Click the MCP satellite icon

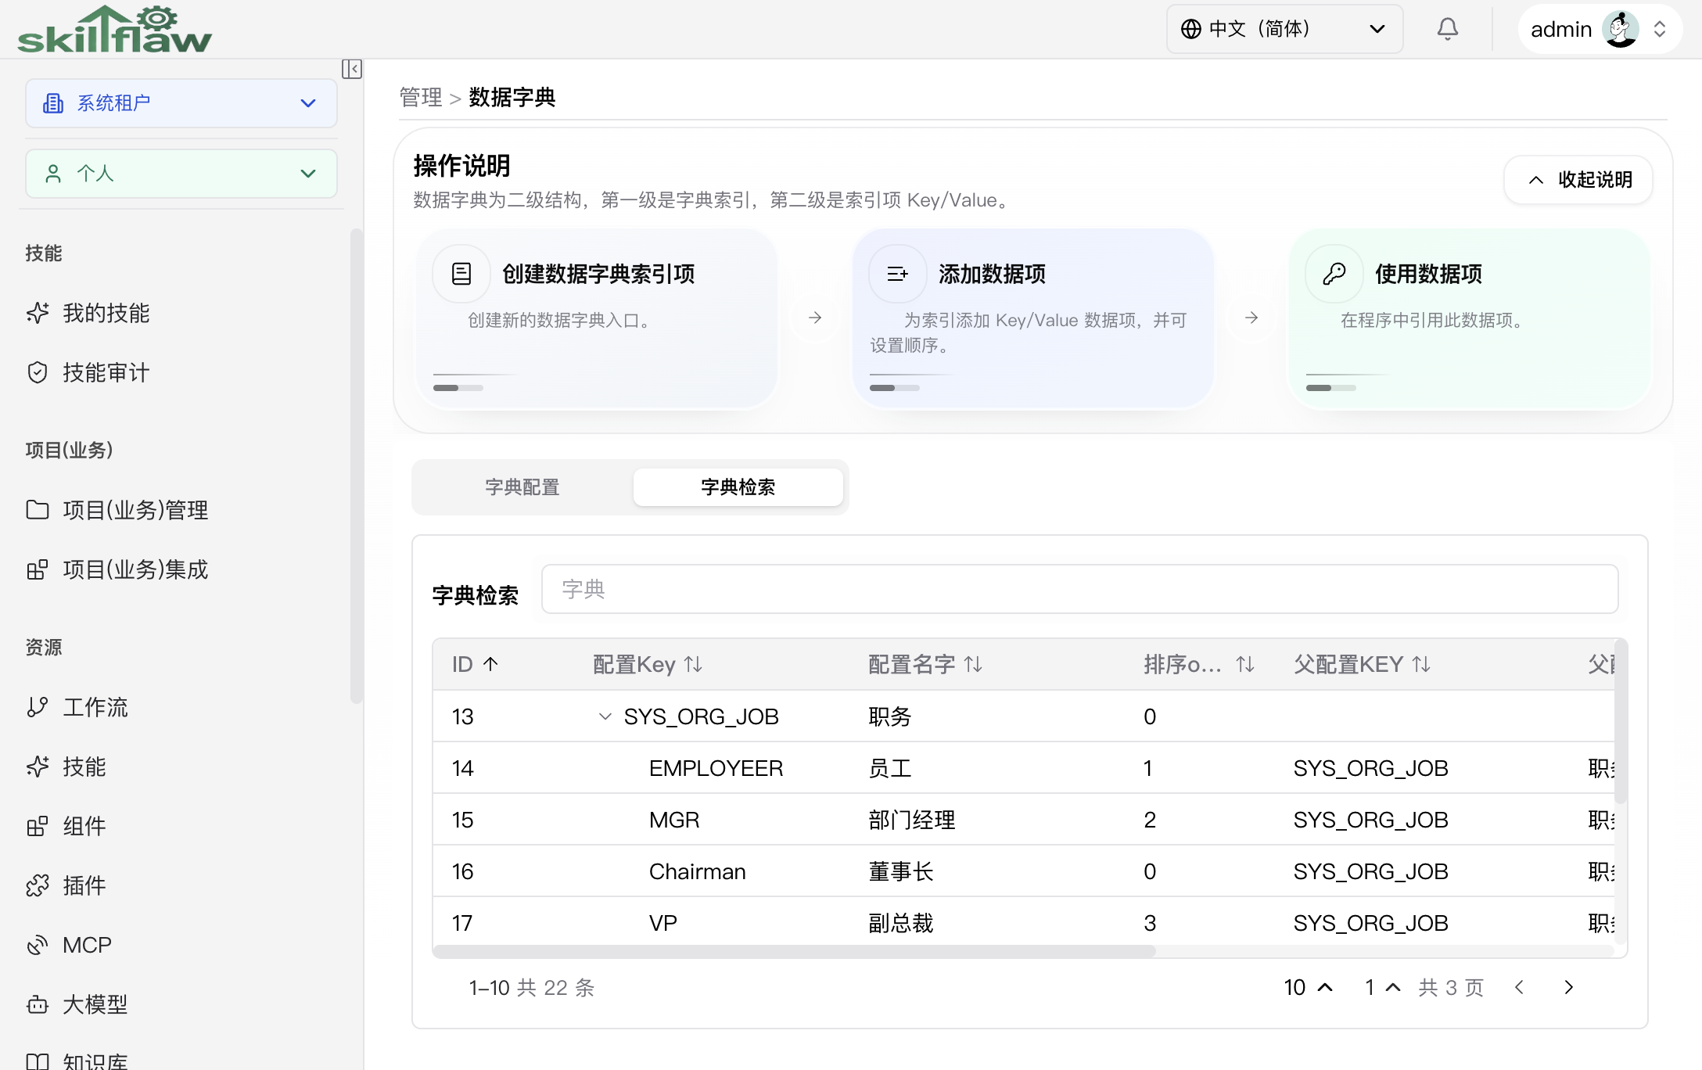click(38, 945)
